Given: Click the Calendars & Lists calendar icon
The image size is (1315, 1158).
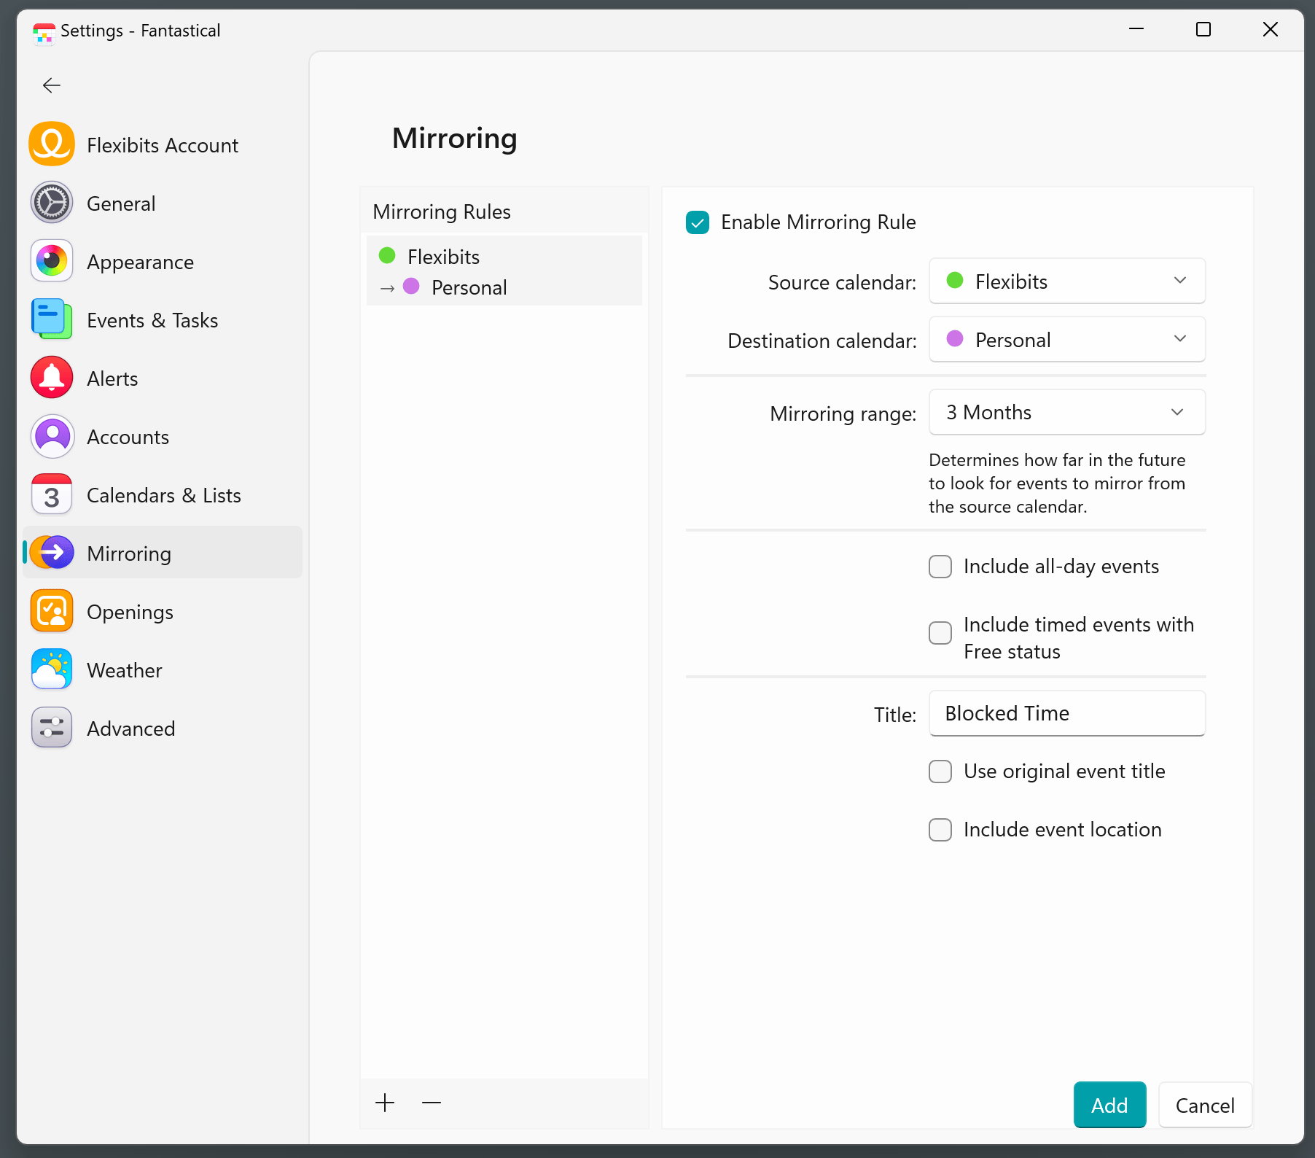Looking at the screenshot, I should [52, 494].
